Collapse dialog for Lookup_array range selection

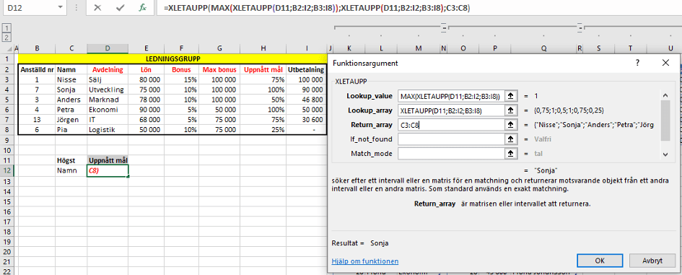click(512, 110)
